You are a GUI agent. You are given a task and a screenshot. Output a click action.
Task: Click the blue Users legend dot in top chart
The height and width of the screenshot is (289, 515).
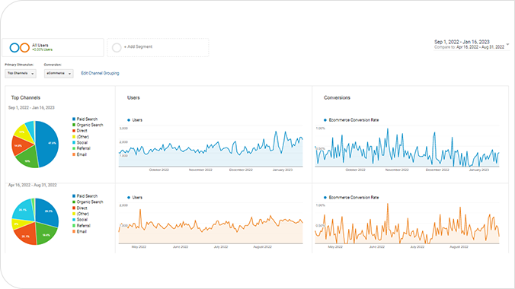coord(129,120)
